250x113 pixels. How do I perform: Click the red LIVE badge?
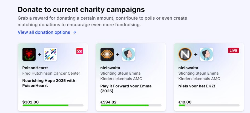233,50
